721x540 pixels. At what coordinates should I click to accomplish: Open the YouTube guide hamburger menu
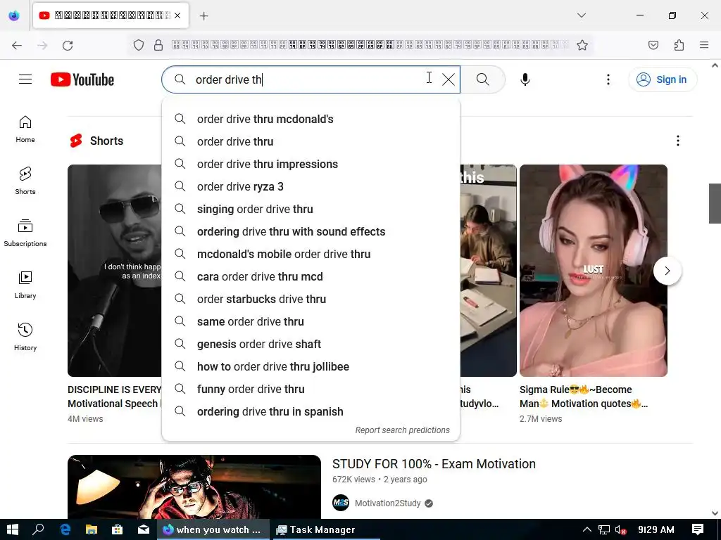25,79
